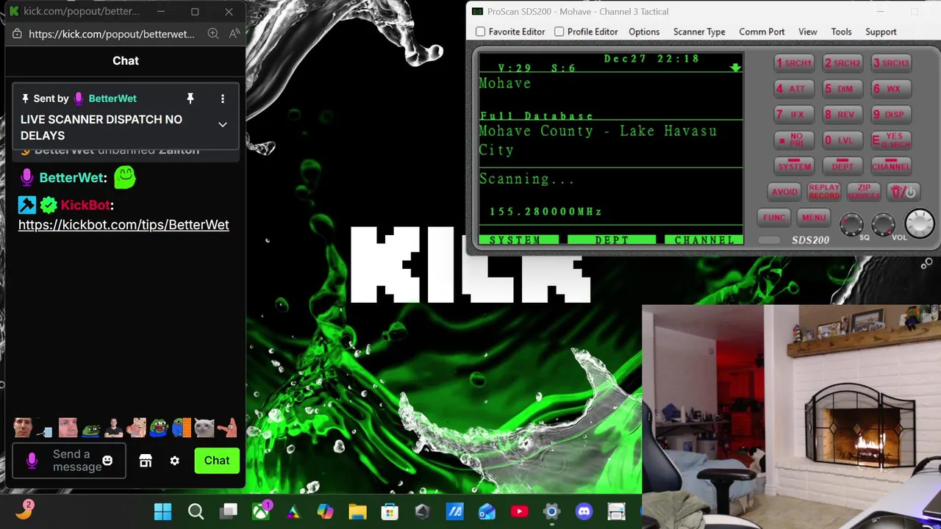Click the BetterWet username in chat message
The width and height of the screenshot is (941, 529).
point(73,178)
